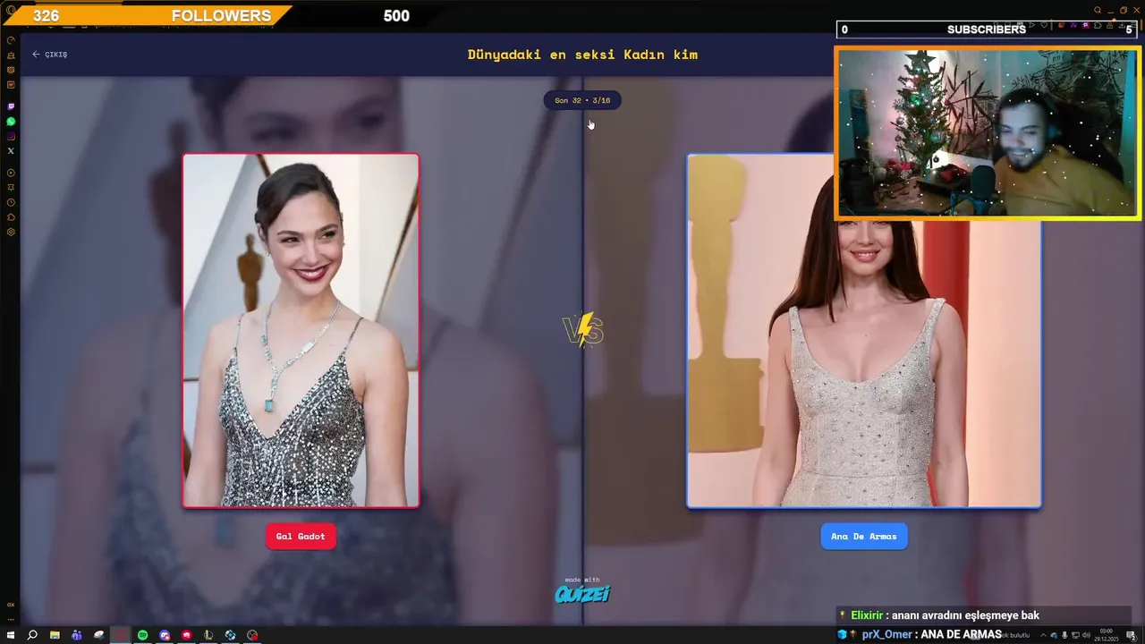The width and height of the screenshot is (1145, 644).
Task: Open Pinboards pin icon in sidebar
Action: pos(11,187)
